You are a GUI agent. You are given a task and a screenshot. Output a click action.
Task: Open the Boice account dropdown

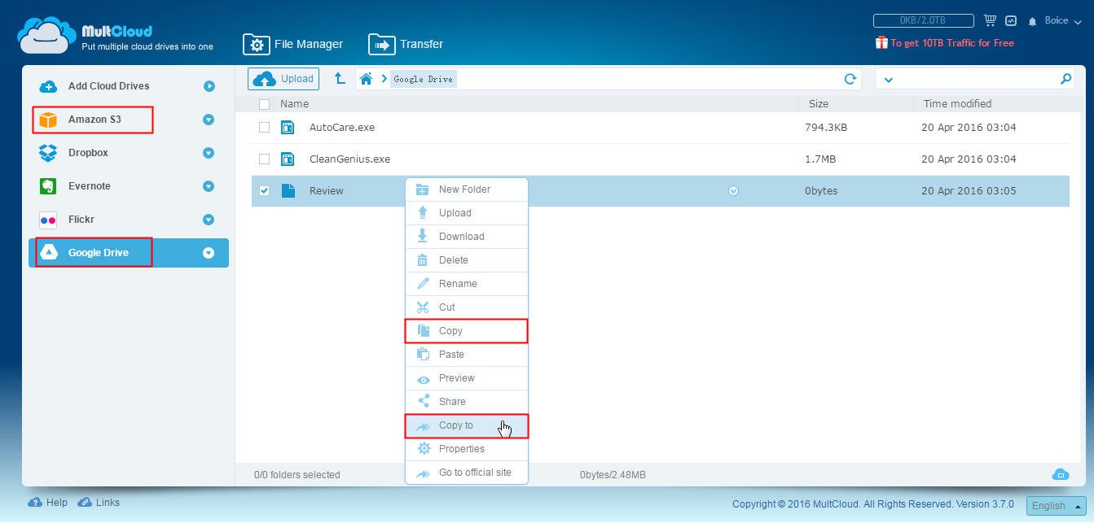pos(1063,21)
